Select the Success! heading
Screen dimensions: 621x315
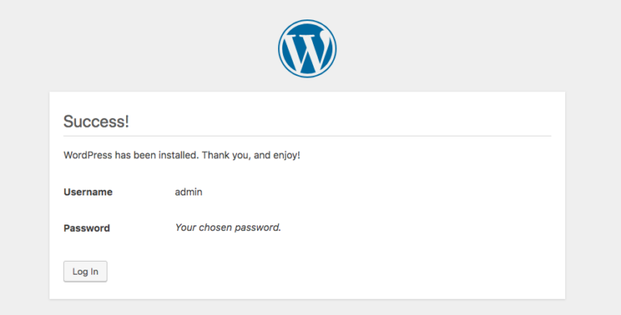pos(96,121)
